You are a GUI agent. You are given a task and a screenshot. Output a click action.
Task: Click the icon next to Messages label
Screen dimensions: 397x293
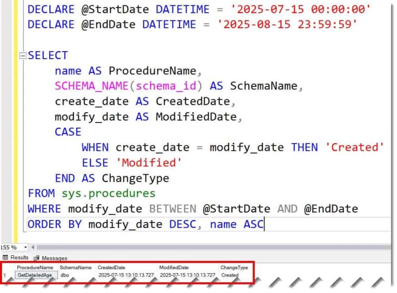point(36,258)
